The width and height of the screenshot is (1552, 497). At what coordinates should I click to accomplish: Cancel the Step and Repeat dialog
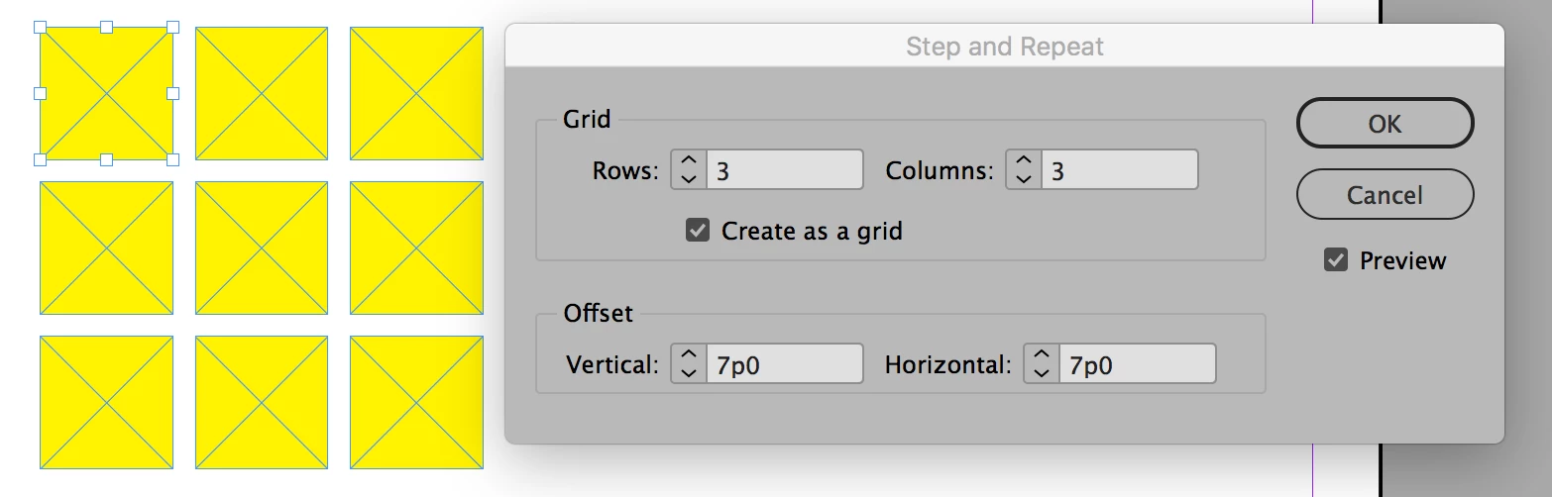(1385, 194)
